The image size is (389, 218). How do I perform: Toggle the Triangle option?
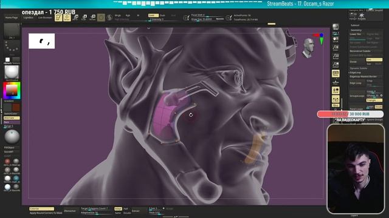coord(374,101)
